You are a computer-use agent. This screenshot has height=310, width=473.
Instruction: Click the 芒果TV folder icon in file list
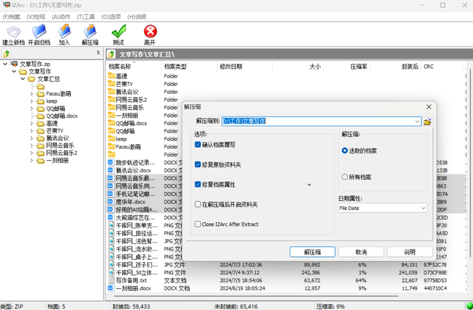(111, 84)
